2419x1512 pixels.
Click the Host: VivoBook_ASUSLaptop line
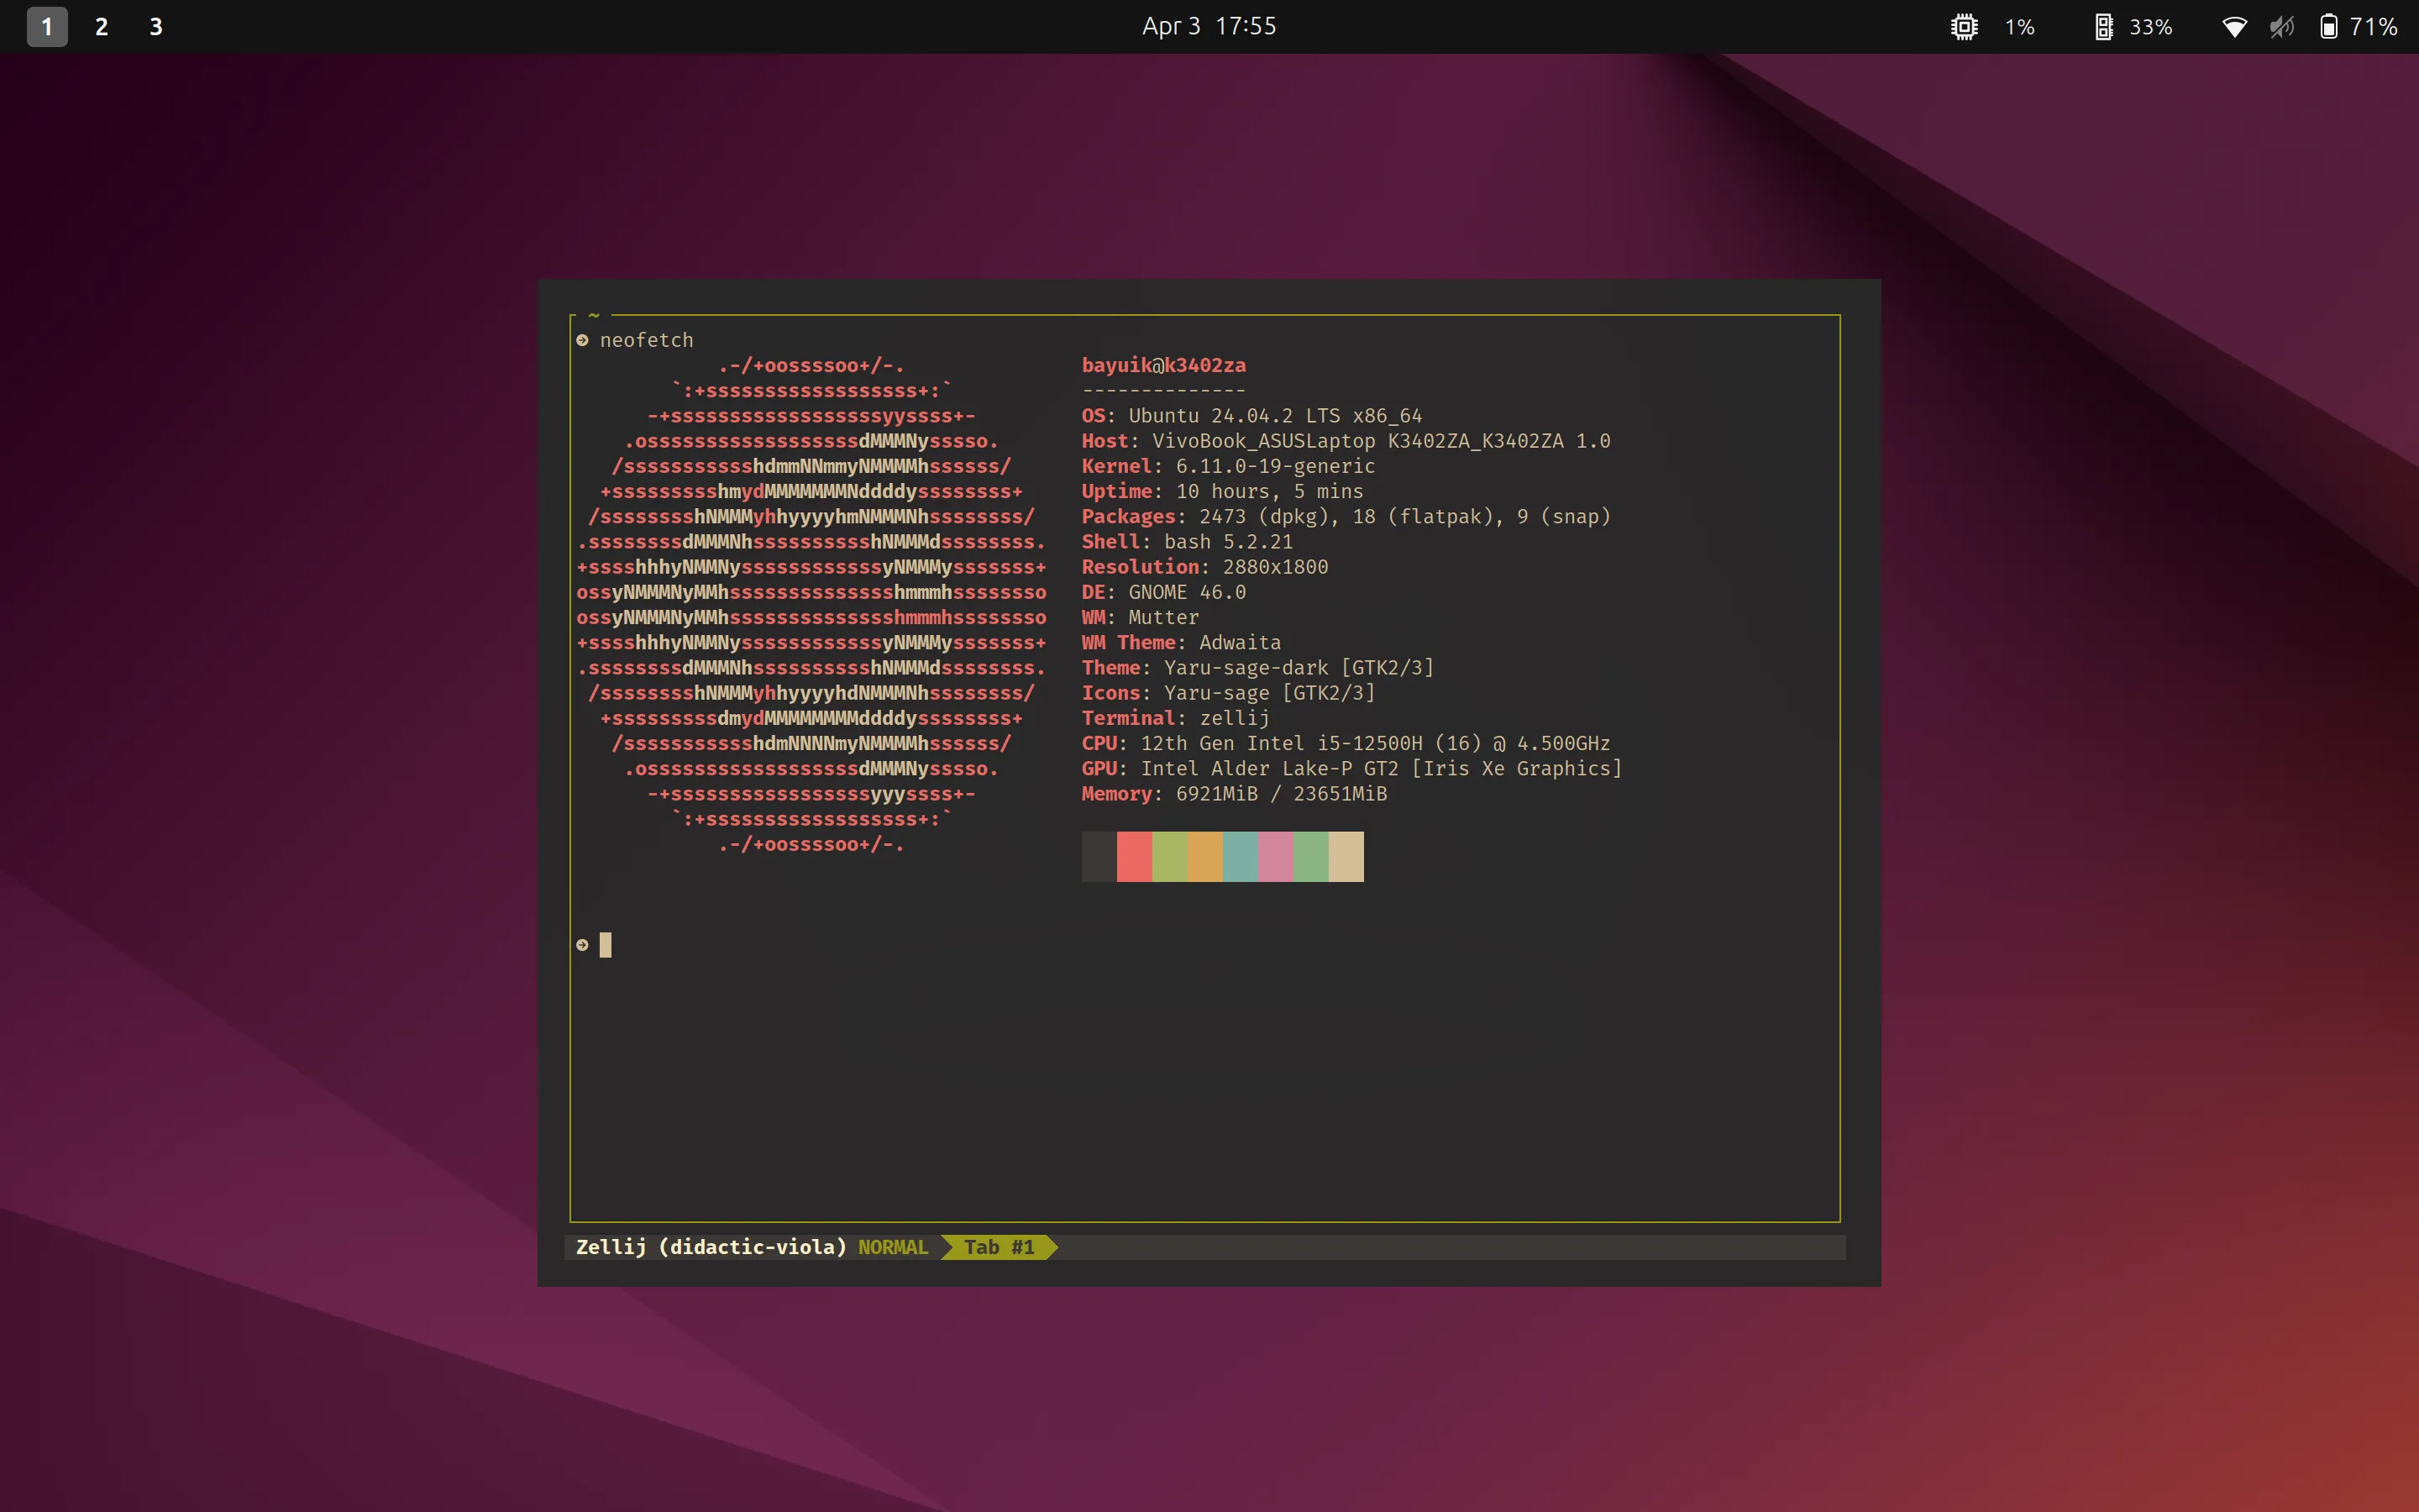coord(1346,441)
